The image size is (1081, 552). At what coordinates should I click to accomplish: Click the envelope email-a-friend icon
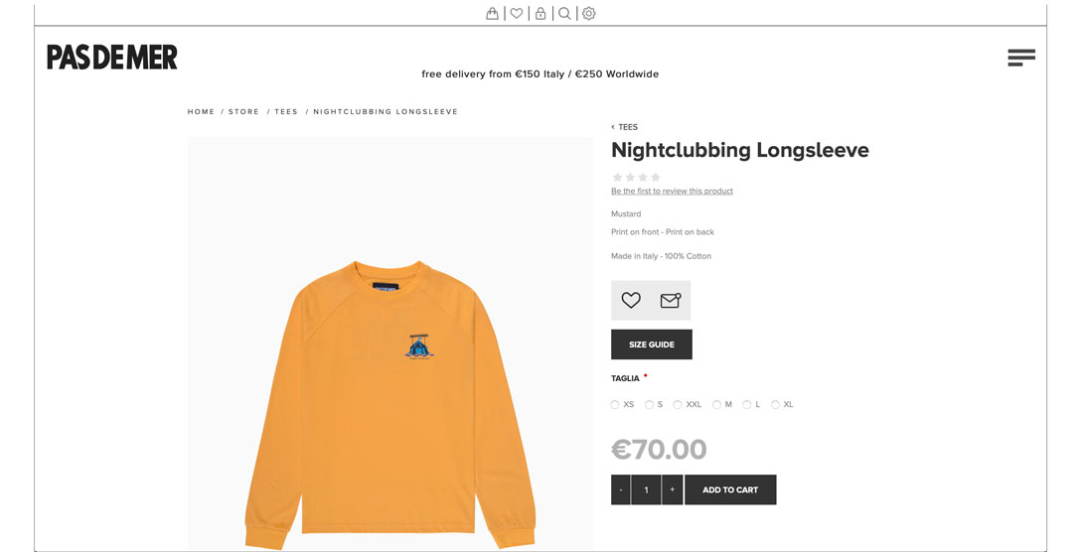(x=671, y=300)
